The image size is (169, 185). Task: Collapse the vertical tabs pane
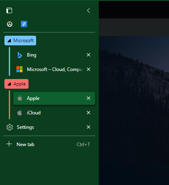coord(88,10)
